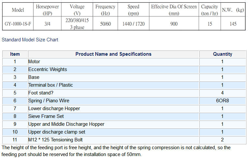Click Product Name and Specifications header

coord(113,54)
